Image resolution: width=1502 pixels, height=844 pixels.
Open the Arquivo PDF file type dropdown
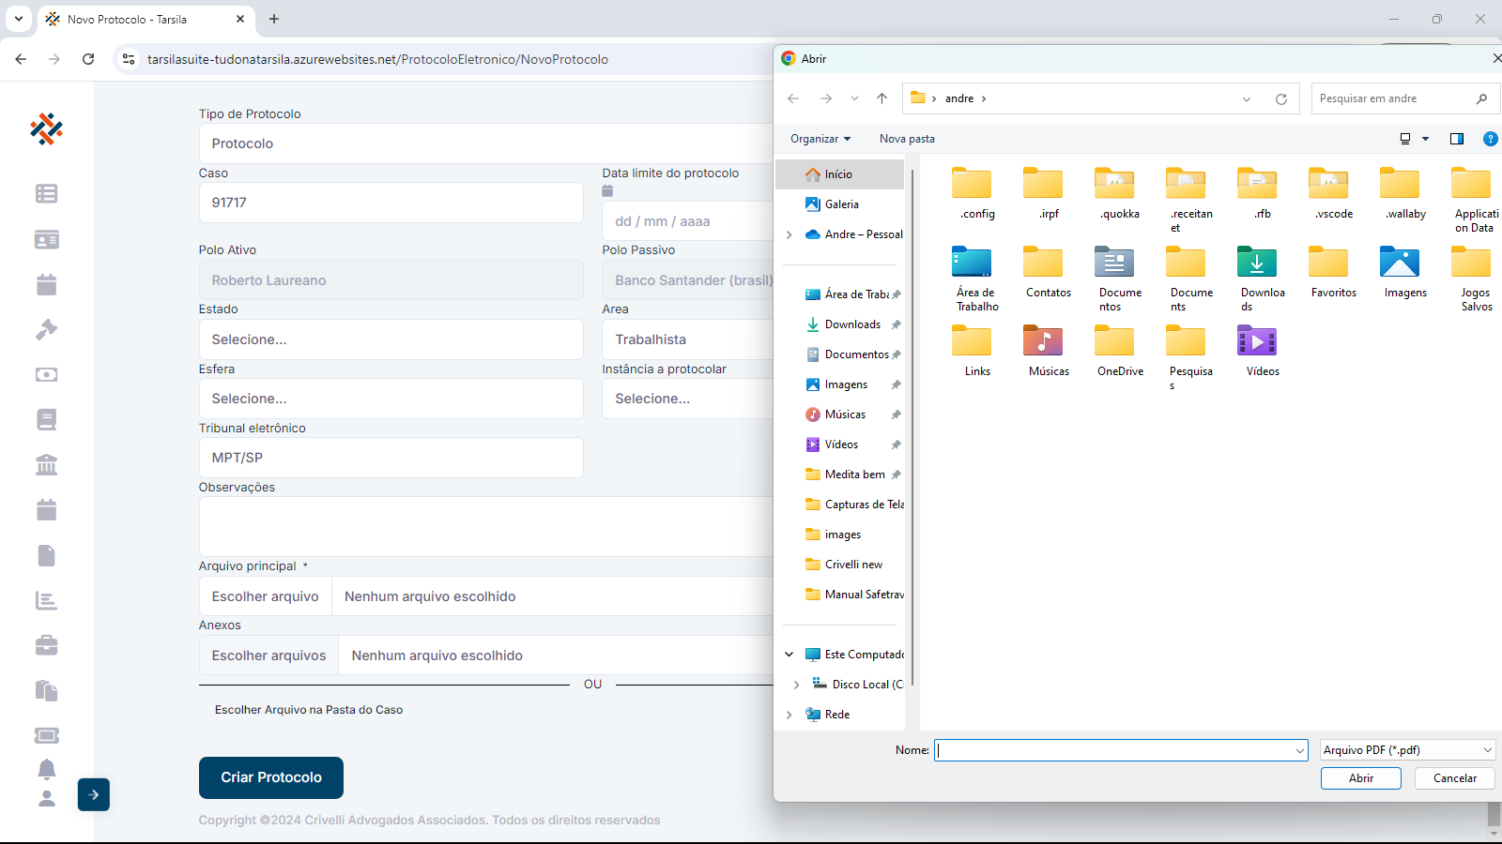(1406, 750)
